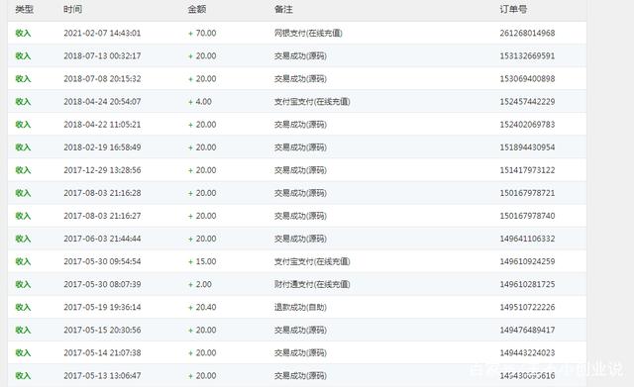Select the row dated 2017-12-29 13:28:56
The image size is (634, 387).
[297, 170]
